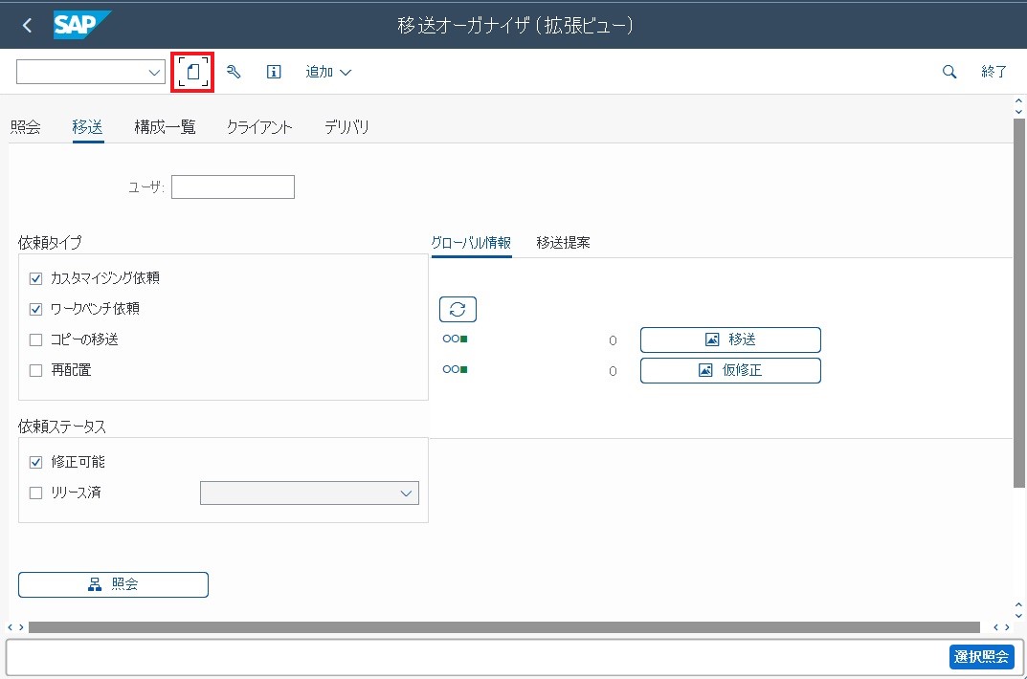
Task: Uncheck カスタマイジング依頼 checkbox
Action: [36, 279]
